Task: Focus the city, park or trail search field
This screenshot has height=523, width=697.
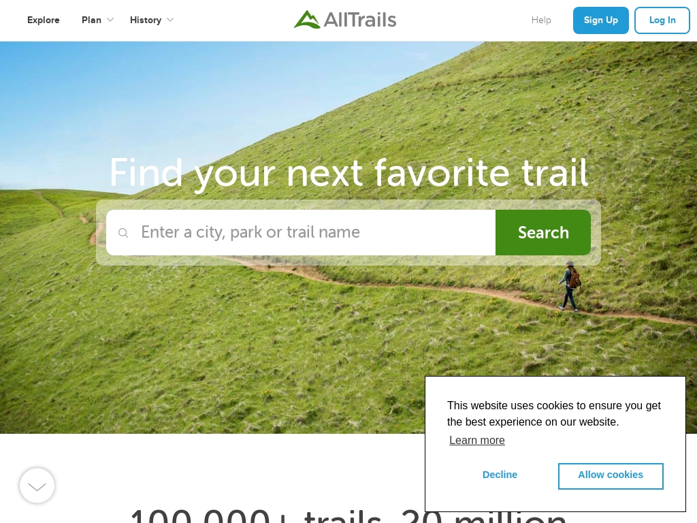Action: point(301,233)
